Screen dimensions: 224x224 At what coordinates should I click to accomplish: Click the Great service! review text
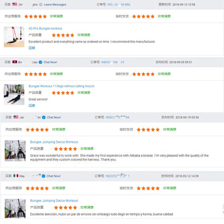[38, 99]
